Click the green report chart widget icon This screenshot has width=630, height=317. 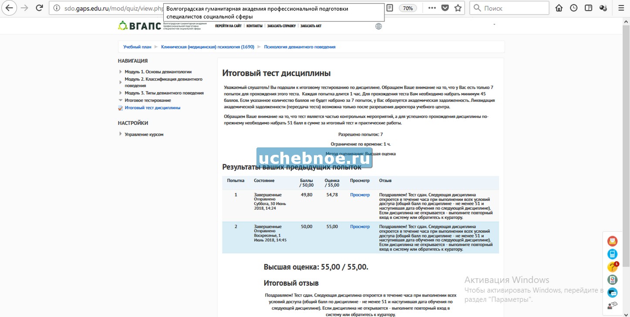(613, 280)
